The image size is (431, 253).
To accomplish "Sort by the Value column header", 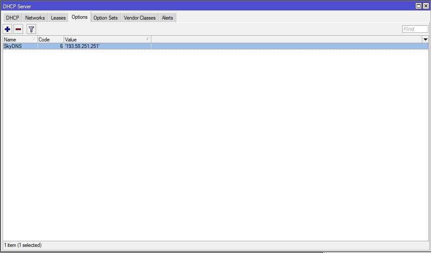I will coord(107,39).
